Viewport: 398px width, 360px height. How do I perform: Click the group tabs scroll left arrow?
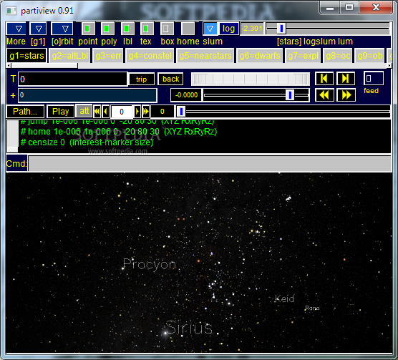(x=9, y=65)
